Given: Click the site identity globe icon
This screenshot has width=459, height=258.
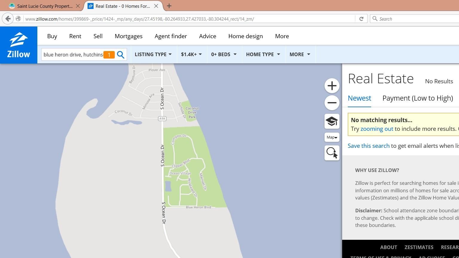Looking at the screenshot, I should 18,19.
